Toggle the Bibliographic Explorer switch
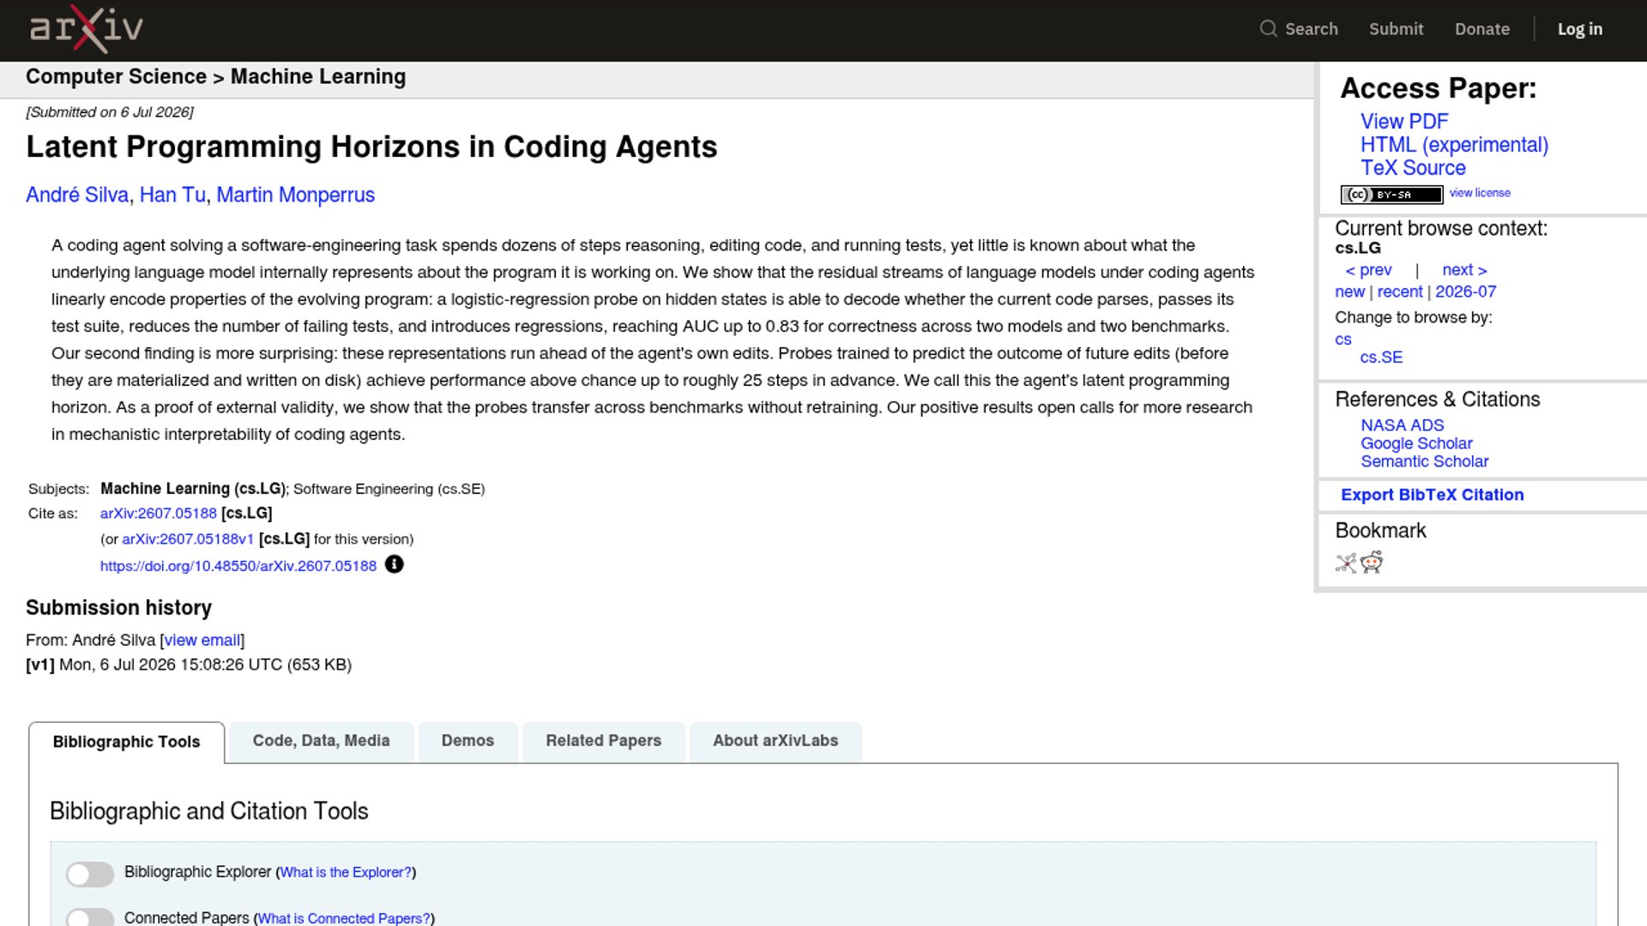The height and width of the screenshot is (926, 1647). pyautogui.click(x=90, y=874)
